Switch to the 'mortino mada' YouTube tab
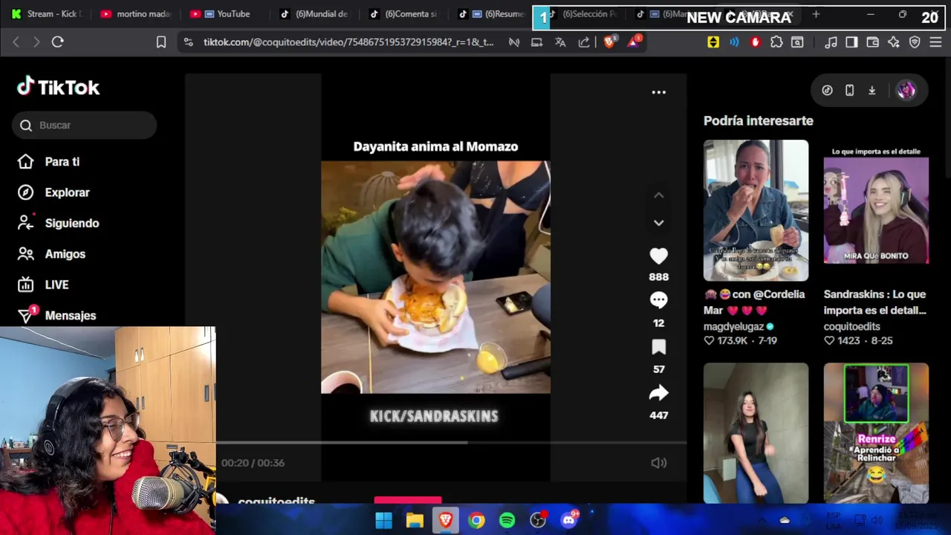Viewport: 951px width, 535px height. click(x=134, y=13)
